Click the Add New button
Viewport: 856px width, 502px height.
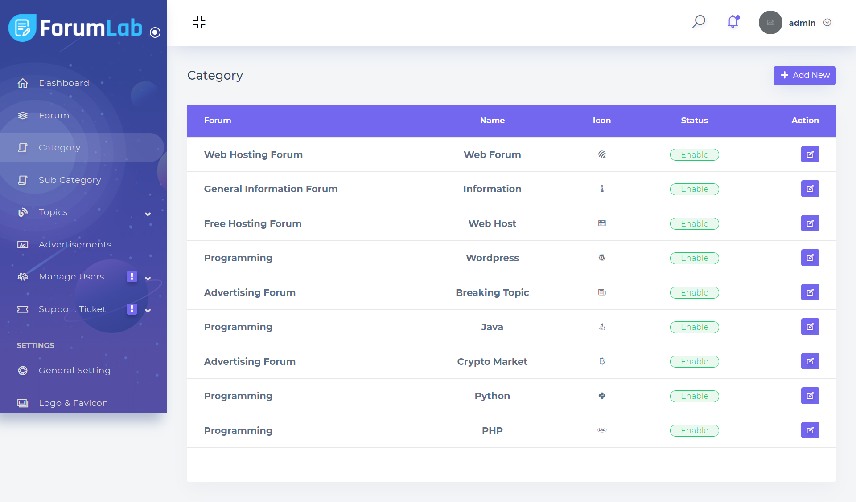804,75
